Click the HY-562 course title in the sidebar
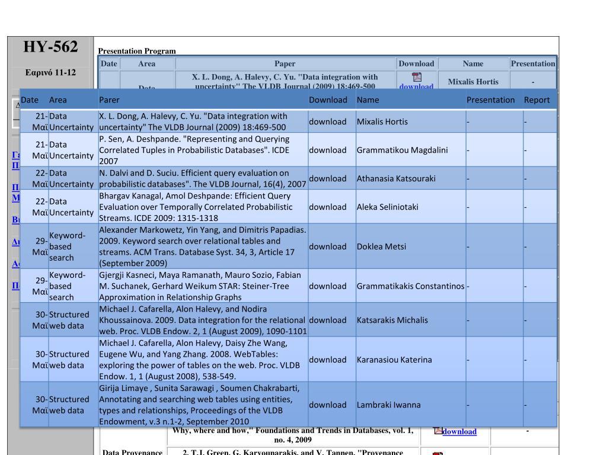The height and width of the screenshot is (455, 607). point(51,46)
